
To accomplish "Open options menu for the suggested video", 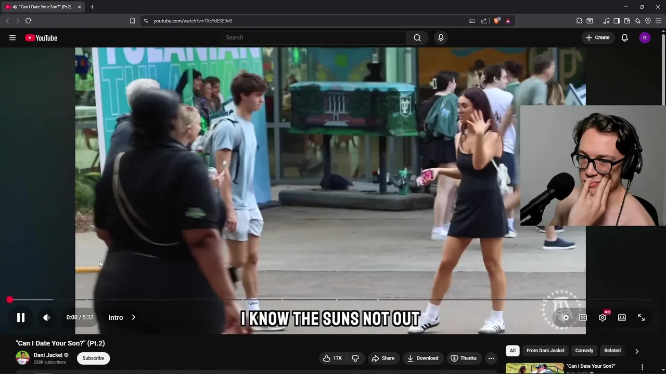I will click(643, 367).
